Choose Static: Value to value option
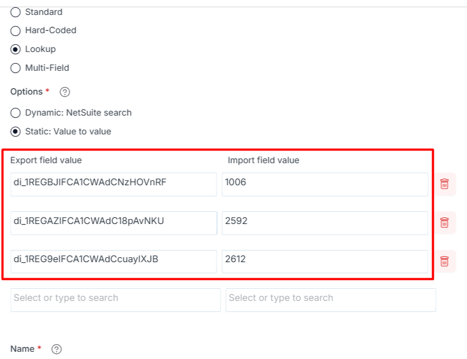 click(x=15, y=132)
